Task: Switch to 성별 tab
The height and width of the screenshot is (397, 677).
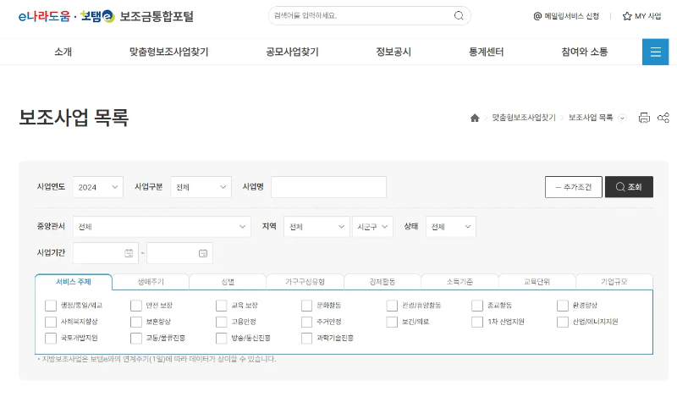Action: click(x=228, y=282)
